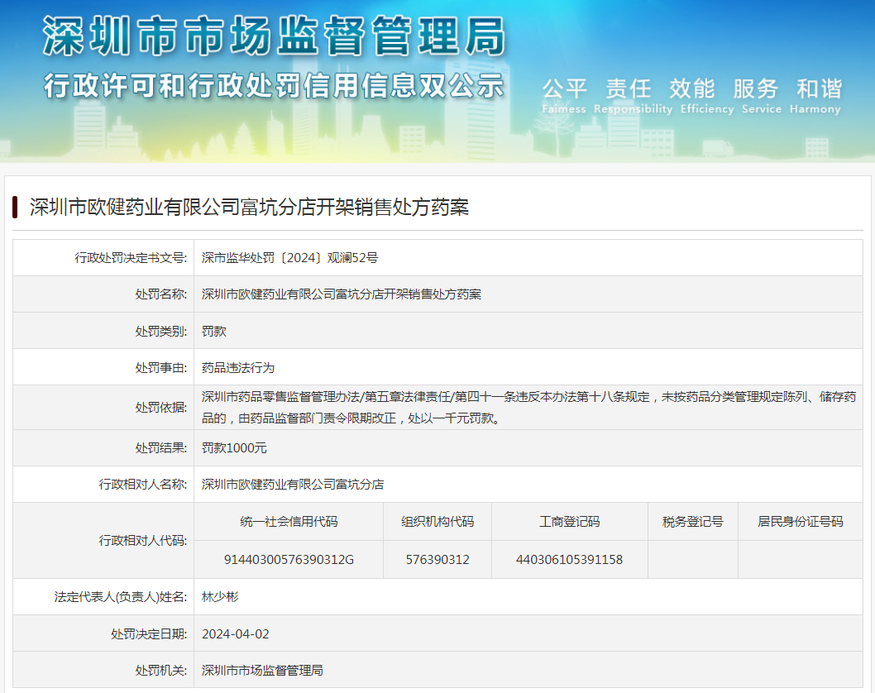Click the 深圳市市场监督管理局 banner title
The image size is (875, 693).
(x=274, y=36)
